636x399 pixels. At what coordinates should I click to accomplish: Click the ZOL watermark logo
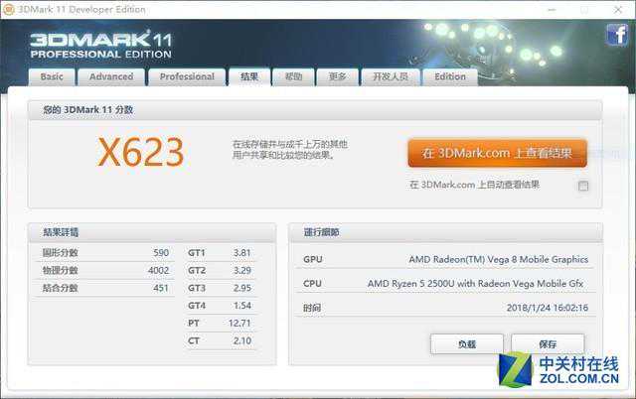(564, 374)
